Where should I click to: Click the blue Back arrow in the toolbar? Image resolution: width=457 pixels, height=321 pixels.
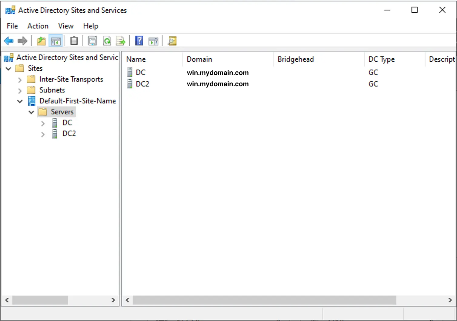coord(8,41)
